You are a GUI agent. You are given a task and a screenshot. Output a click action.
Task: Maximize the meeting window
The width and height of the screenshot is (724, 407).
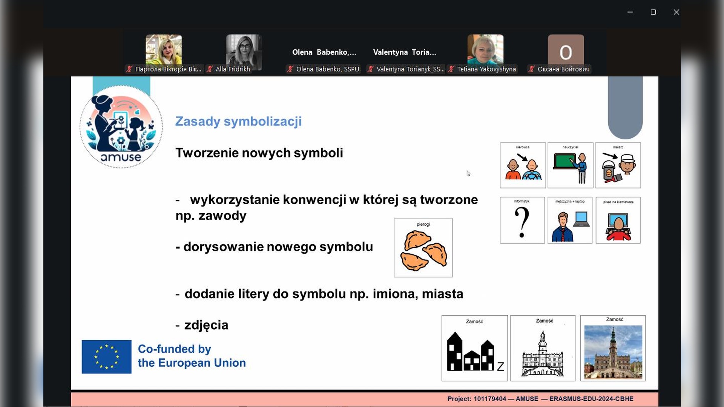pyautogui.click(x=653, y=12)
